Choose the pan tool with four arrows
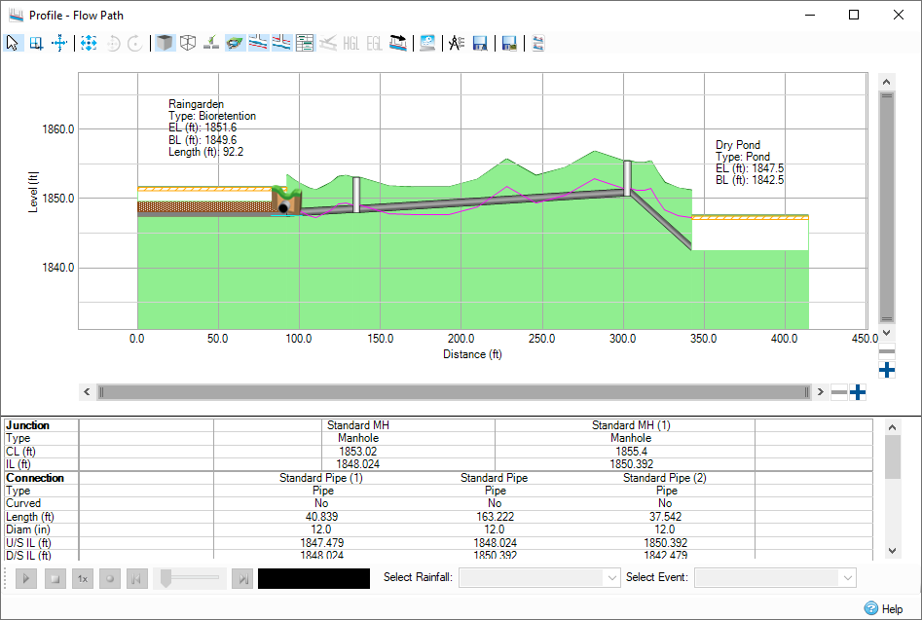922x620 pixels. pyautogui.click(x=59, y=43)
